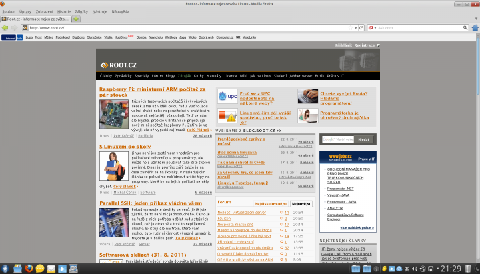
Task: Open the Raspberry Pi board thumbnail
Action: [114, 114]
